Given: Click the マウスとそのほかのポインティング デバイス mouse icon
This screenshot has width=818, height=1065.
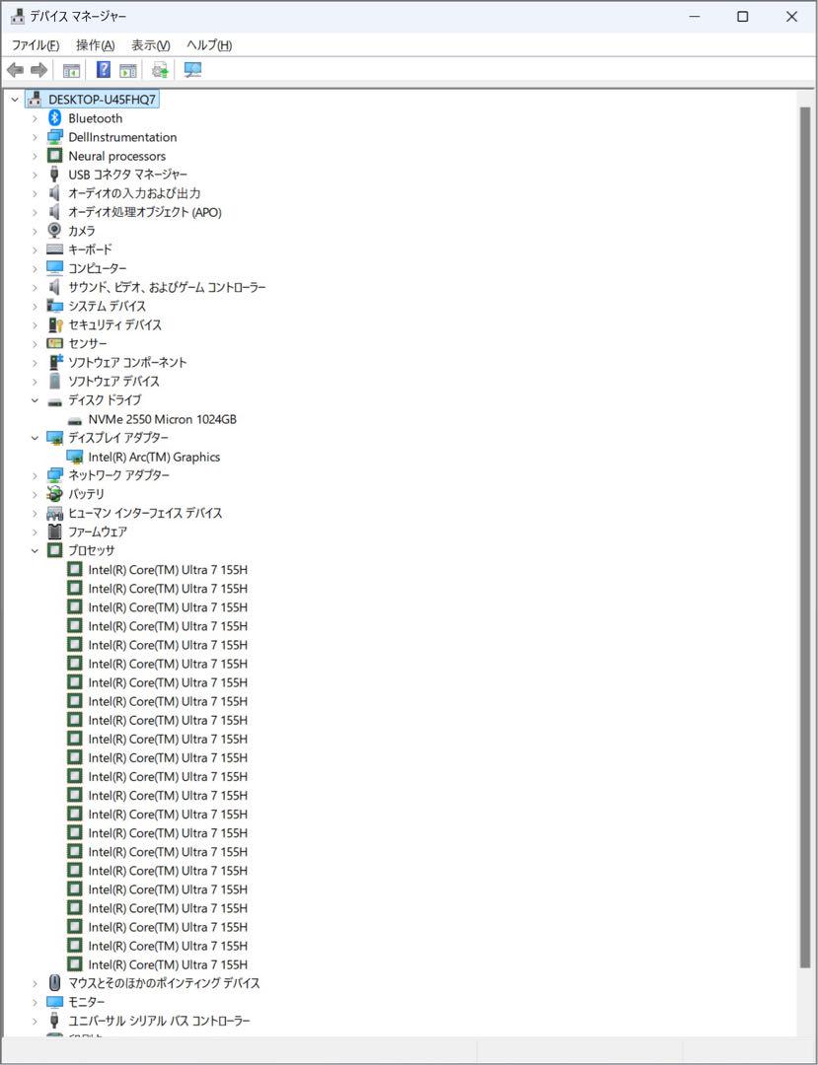Looking at the screenshot, I should click(x=55, y=983).
